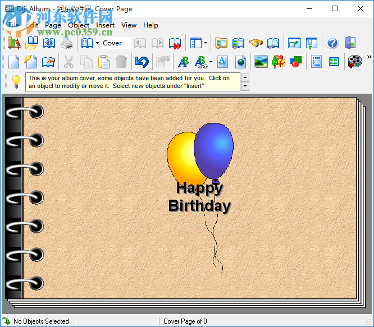
Task: Select the blue balloon on the cover
Action: coord(214,149)
